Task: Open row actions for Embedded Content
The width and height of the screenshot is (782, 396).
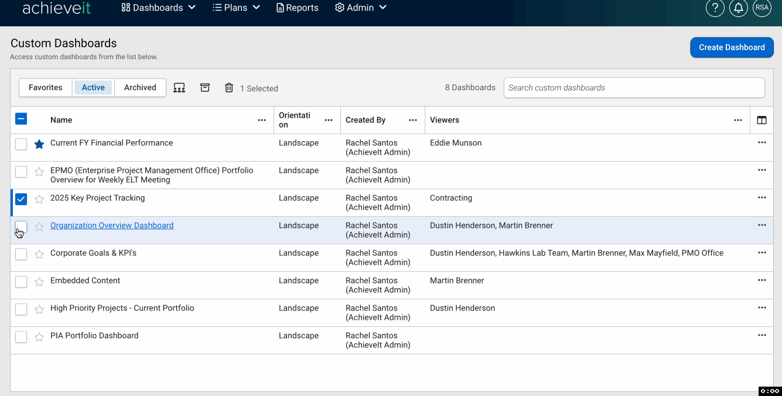Action: (762, 280)
